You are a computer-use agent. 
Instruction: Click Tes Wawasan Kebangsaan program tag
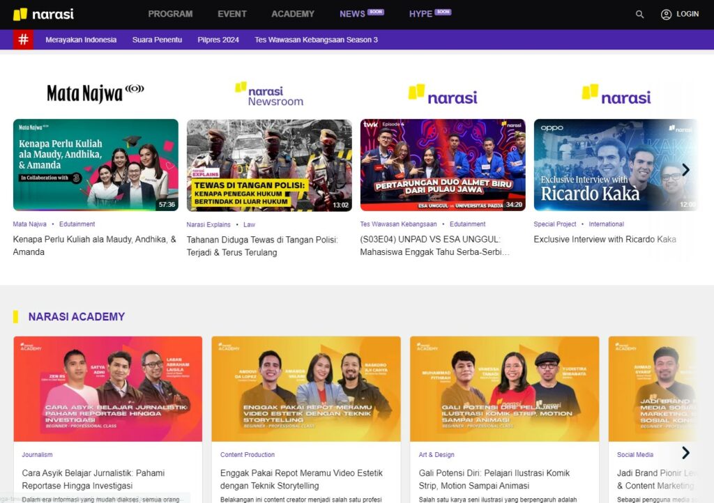click(x=398, y=224)
